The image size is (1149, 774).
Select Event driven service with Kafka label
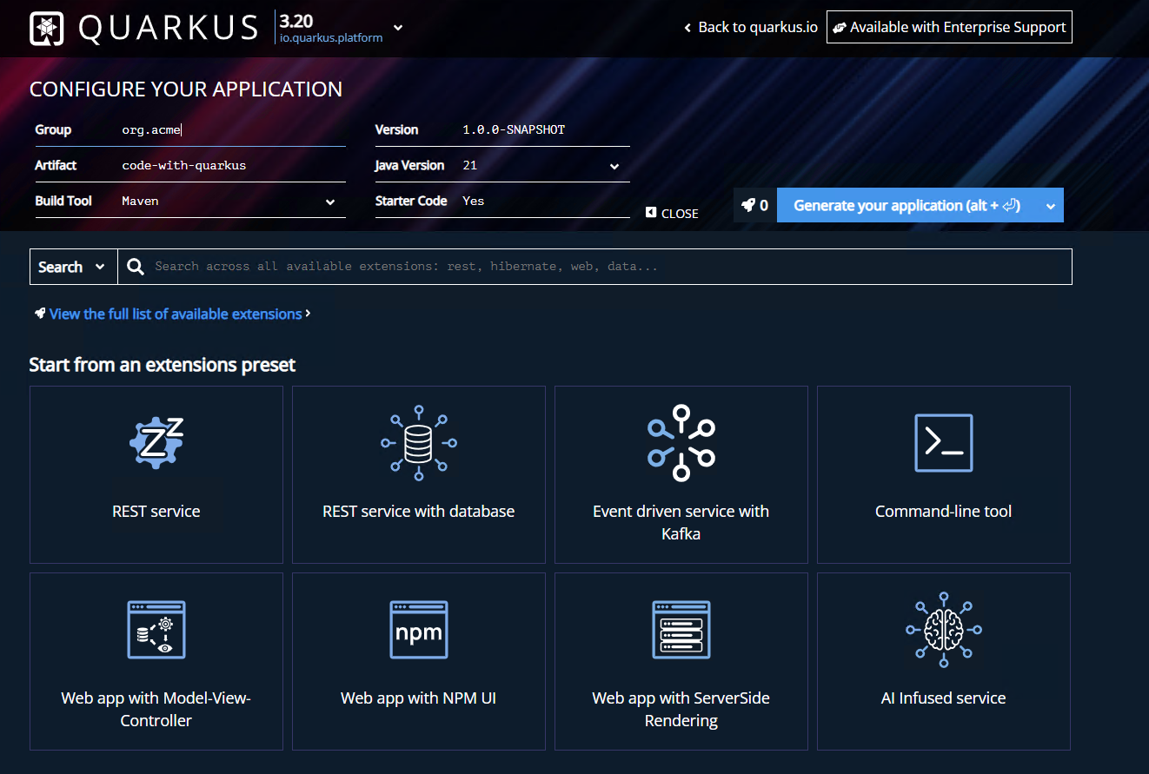[681, 522]
